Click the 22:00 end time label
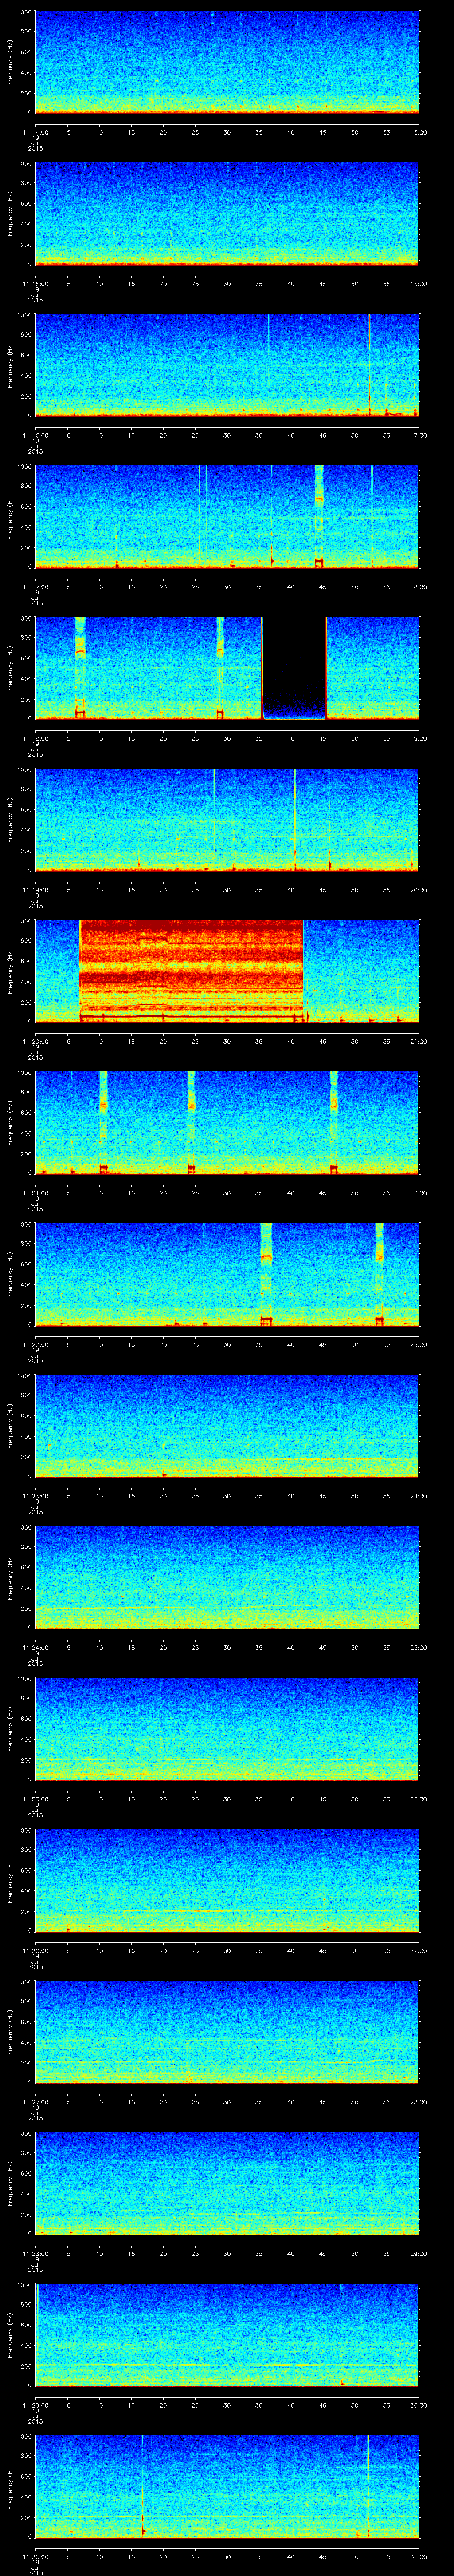 pyautogui.click(x=418, y=1193)
